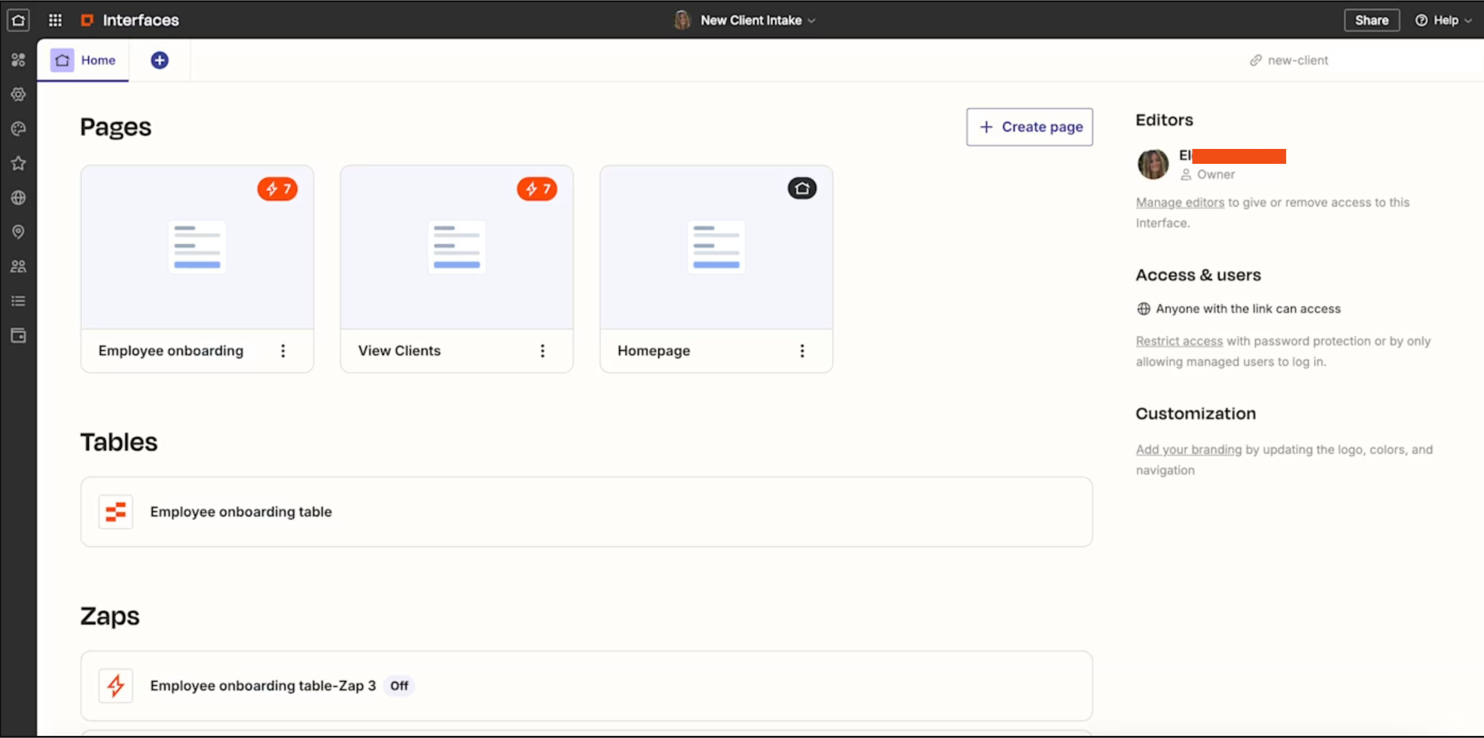The height and width of the screenshot is (738, 1484).
Task: Open the Homepage page thumbnail
Action: [715, 248]
